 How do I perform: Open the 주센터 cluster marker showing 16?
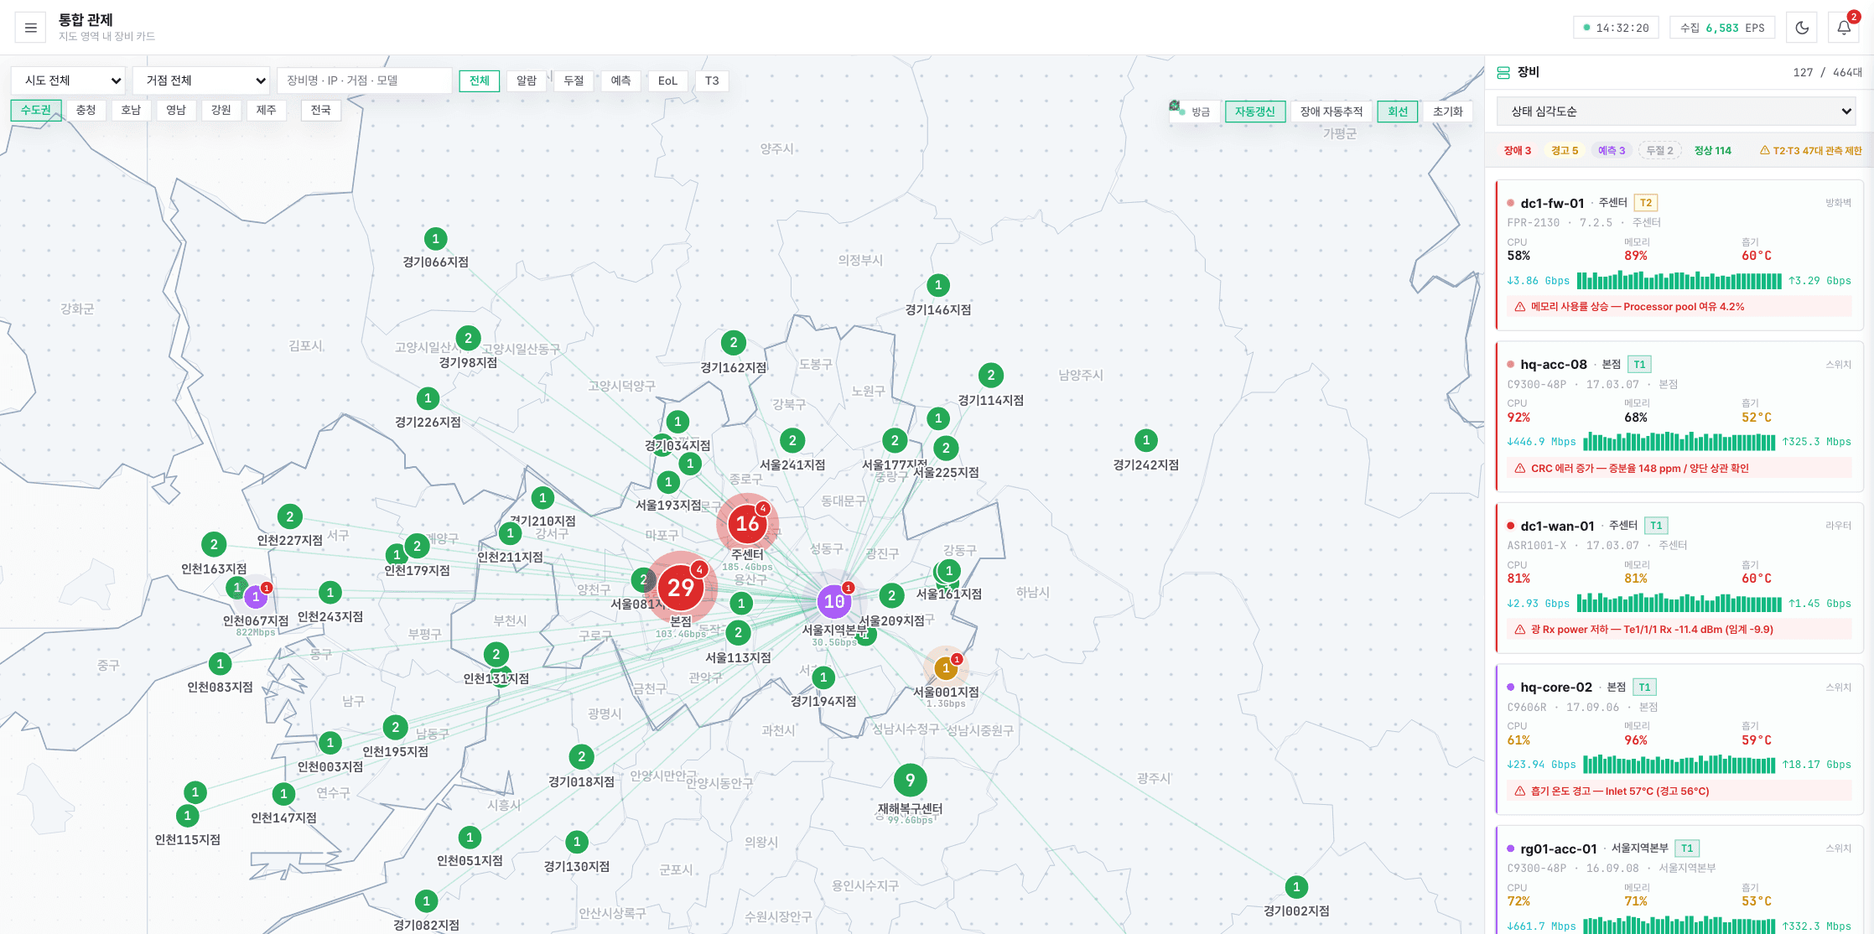(747, 524)
